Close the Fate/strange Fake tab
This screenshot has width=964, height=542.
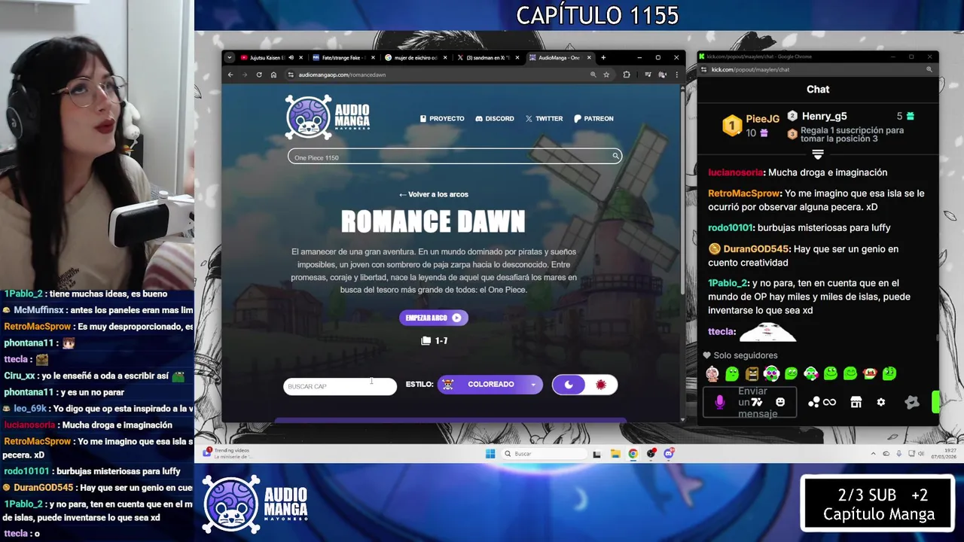click(x=373, y=57)
